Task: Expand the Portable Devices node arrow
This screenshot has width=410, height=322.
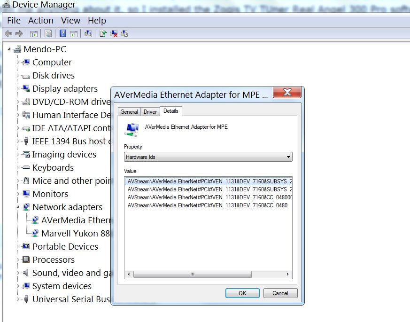Action: click(18, 246)
